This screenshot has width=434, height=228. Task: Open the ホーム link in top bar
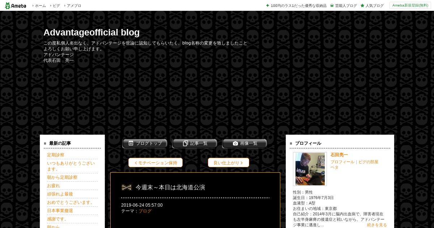point(40,5)
